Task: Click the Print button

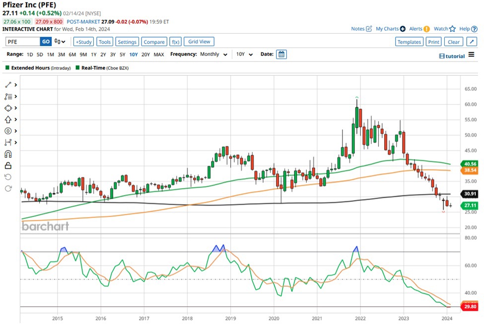Action: 434,42
